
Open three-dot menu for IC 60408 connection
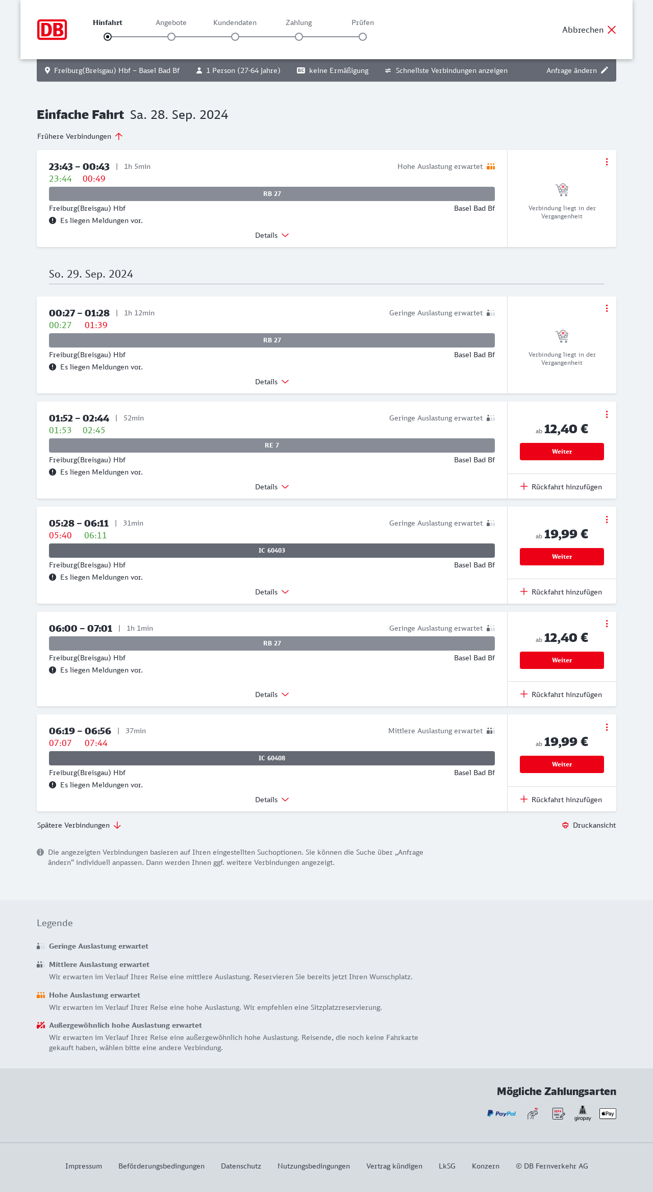pyautogui.click(x=607, y=727)
